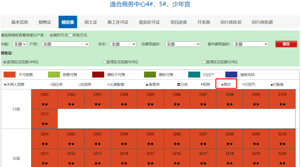301x167 pixels.
Task: Select unit 3220 cell
Action: click(282, 158)
